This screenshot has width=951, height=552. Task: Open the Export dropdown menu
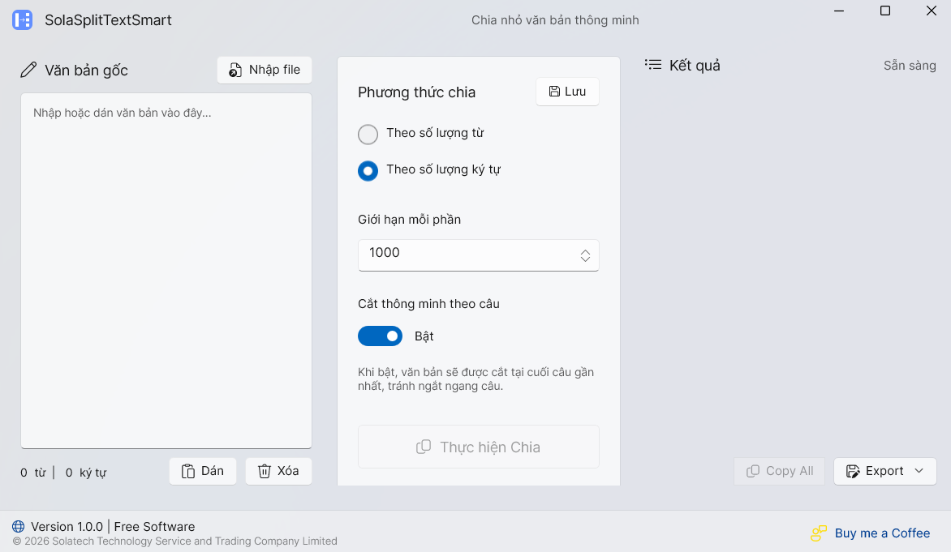tap(884, 471)
